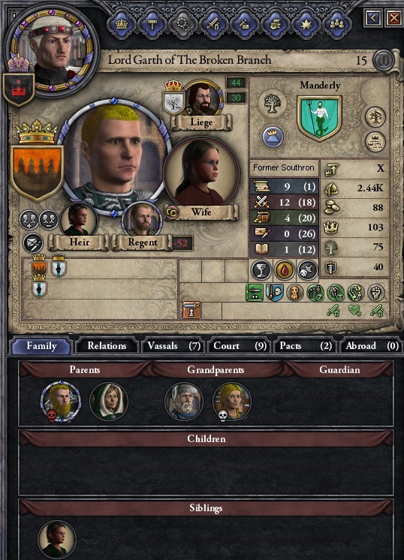The image size is (404, 560).
Task: Switch to the Relations tab
Action: pos(107,346)
